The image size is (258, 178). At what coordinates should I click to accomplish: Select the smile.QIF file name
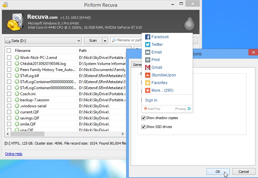pyautogui.click(x=28, y=124)
